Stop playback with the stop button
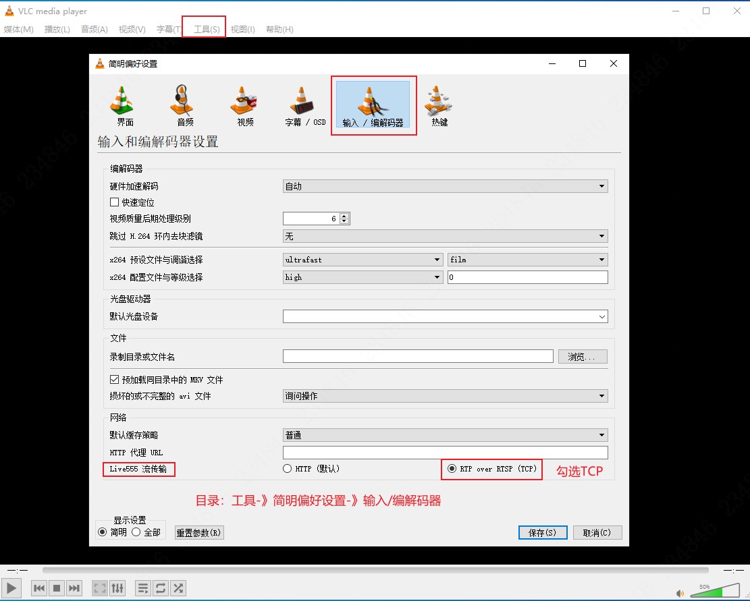Image resolution: width=750 pixels, height=601 pixels. point(57,588)
